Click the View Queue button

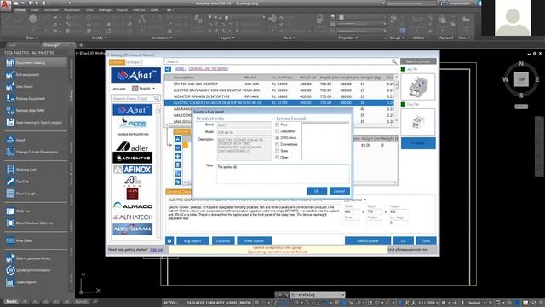(254, 240)
